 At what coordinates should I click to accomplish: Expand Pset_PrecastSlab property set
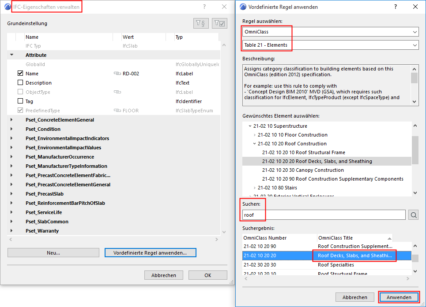pos(11,194)
